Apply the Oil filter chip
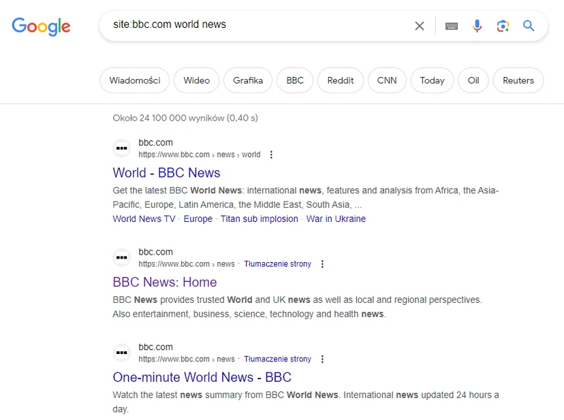The image size is (564, 420). [473, 80]
